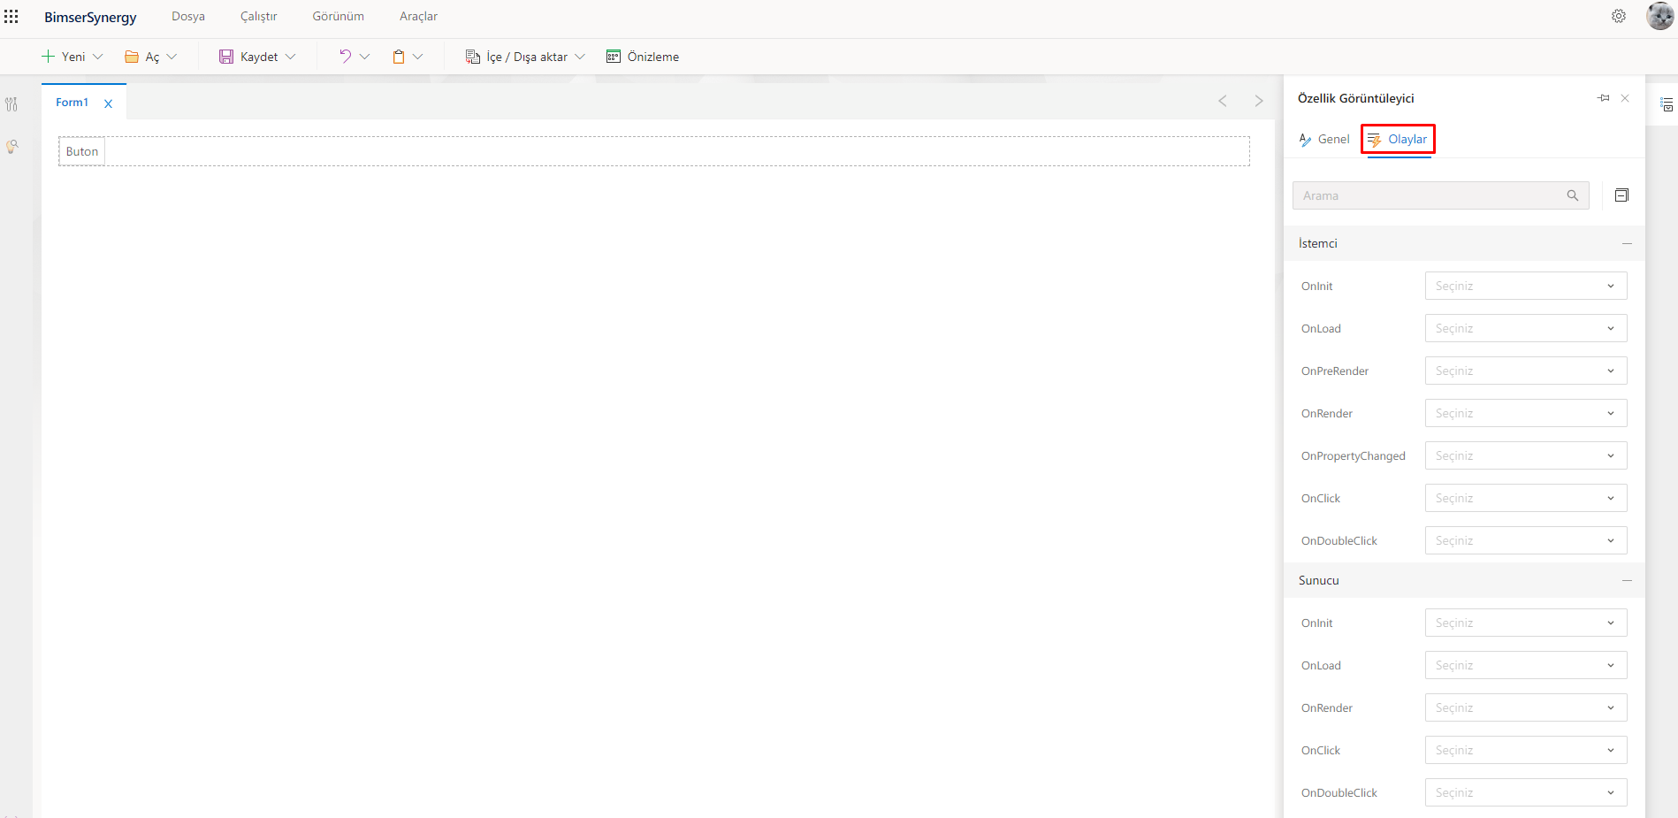Open the Sunucu OnRender dropdown

point(1526,707)
